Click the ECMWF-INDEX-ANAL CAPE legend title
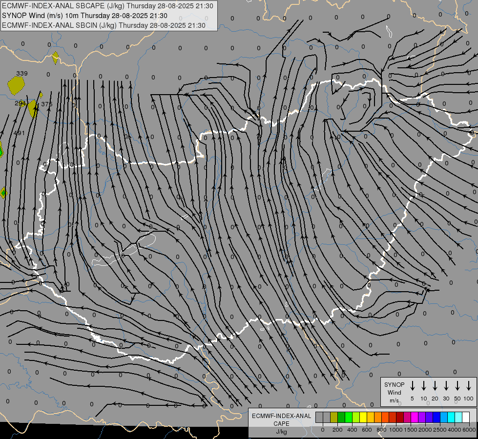The width and height of the screenshot is (478, 439). coord(281,419)
